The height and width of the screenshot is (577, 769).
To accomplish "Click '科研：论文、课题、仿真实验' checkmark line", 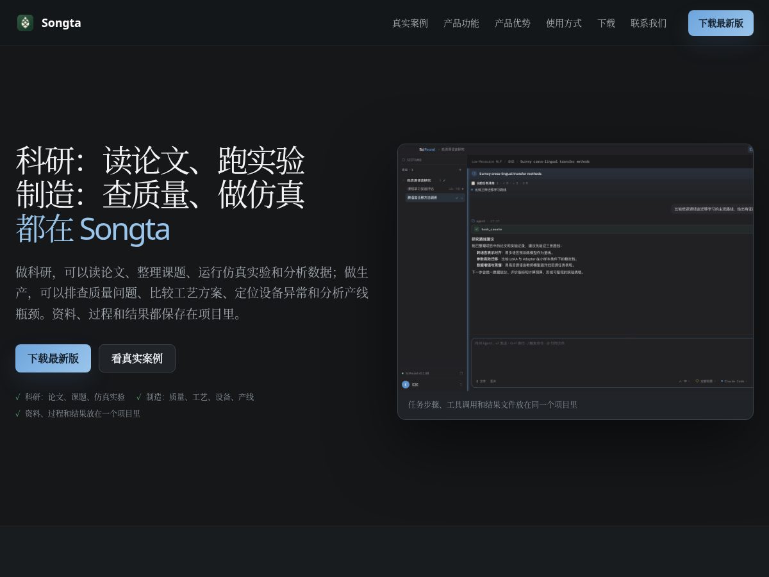I will pos(70,397).
